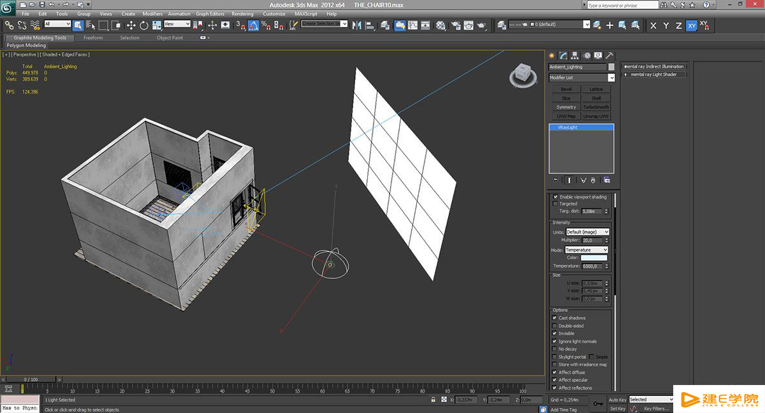Toggle the Angle Snap tool

(x=253, y=25)
